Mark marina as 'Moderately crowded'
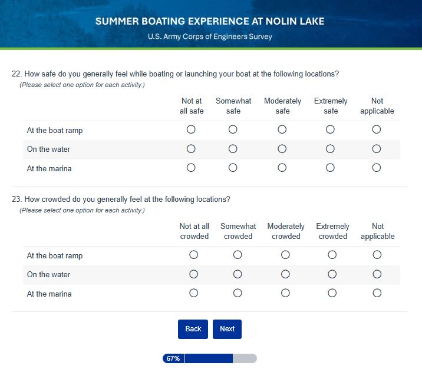The width and height of the screenshot is (422, 389). click(285, 293)
